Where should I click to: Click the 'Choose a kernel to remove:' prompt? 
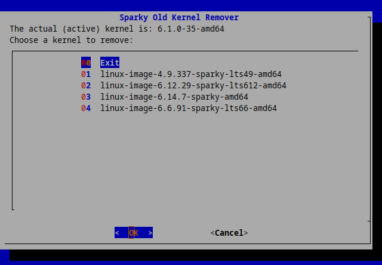coord(72,40)
